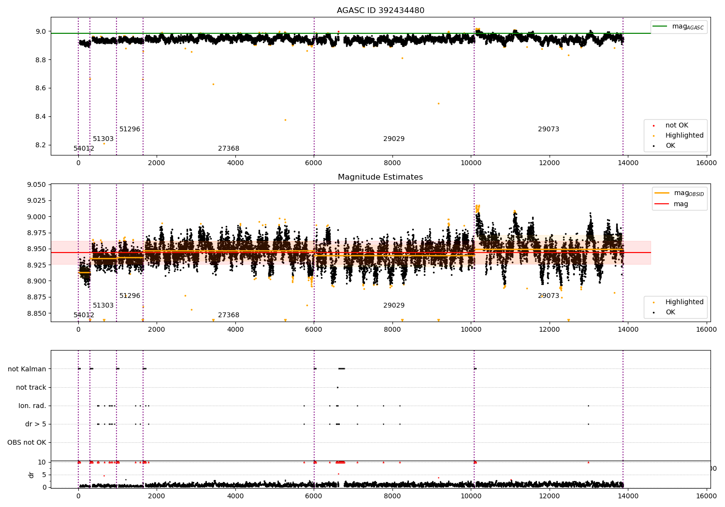Click y-tick 10 on the dr axis
This screenshot has width=725, height=507.
(43, 463)
